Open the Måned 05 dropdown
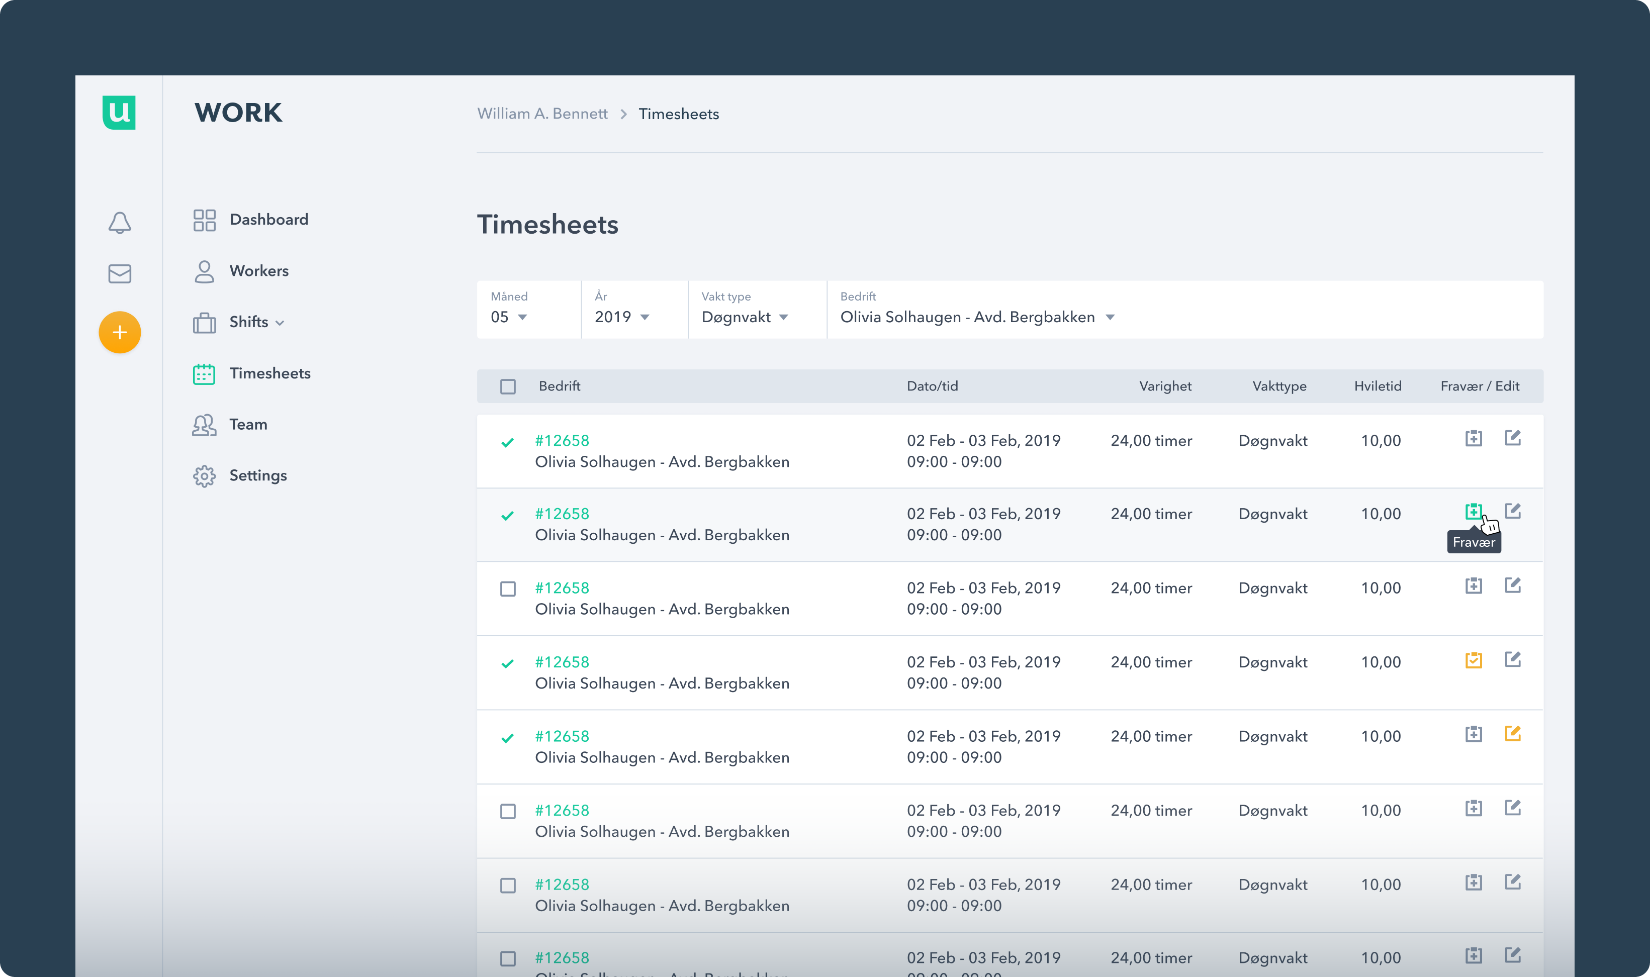 point(509,317)
